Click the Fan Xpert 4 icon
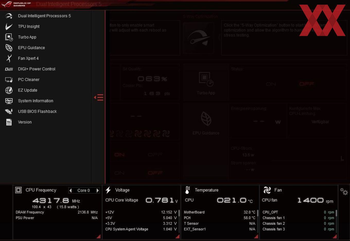The width and height of the screenshot is (350, 241). pyautogui.click(x=9, y=58)
